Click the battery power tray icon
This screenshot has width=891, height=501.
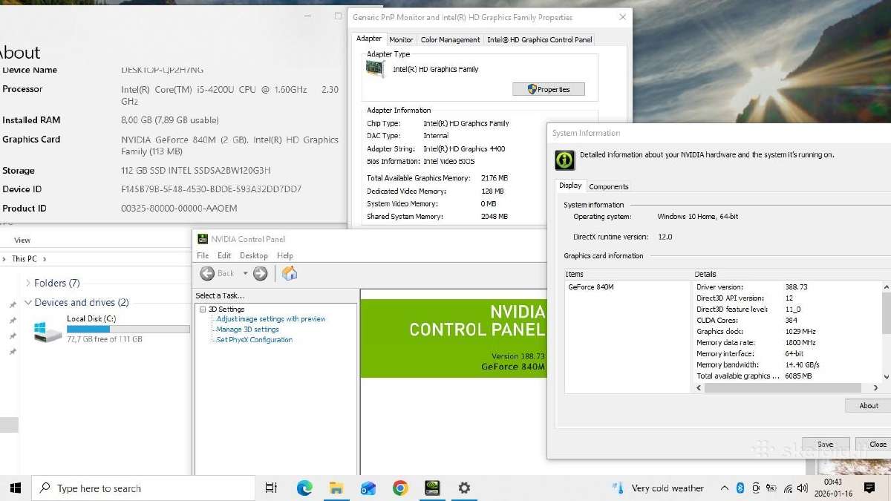(x=771, y=488)
